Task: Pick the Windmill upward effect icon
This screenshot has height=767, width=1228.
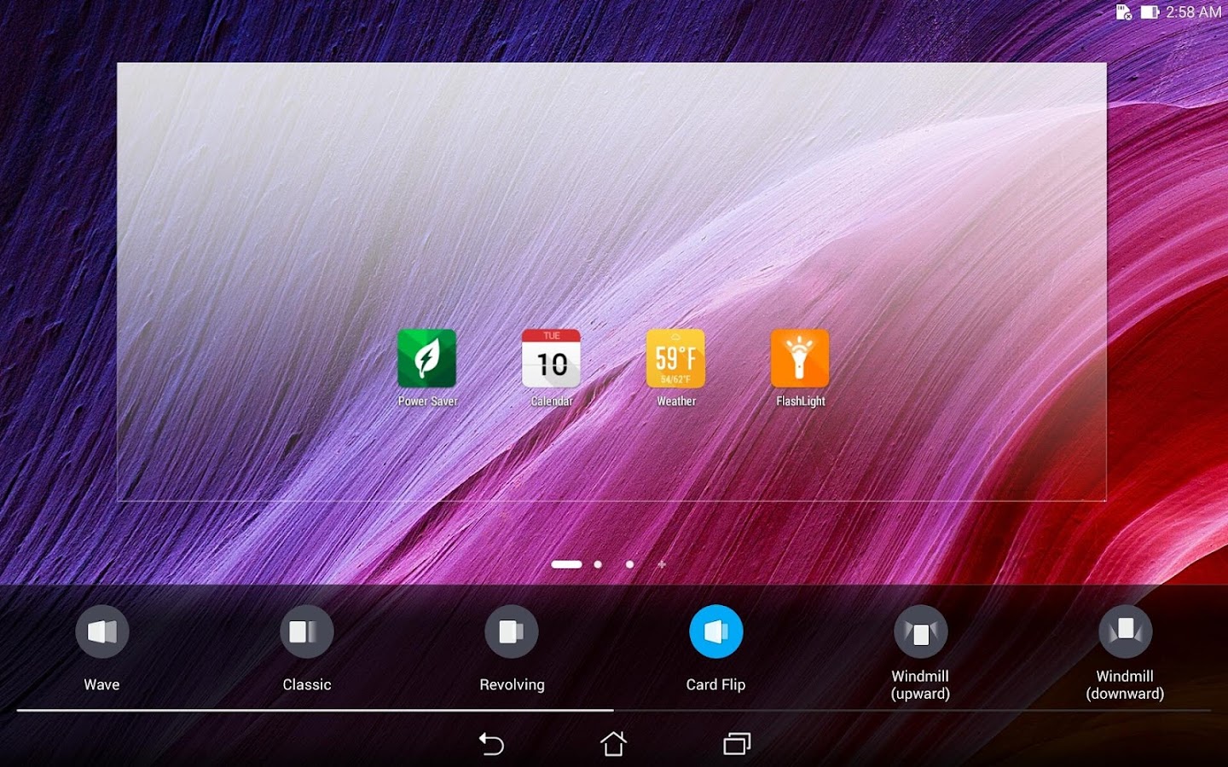Action: click(921, 631)
